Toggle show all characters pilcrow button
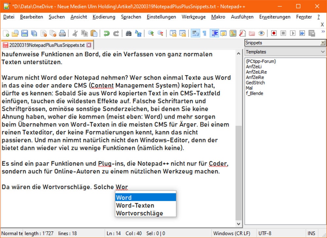This screenshot has height=238, width=327. (x=204, y=33)
